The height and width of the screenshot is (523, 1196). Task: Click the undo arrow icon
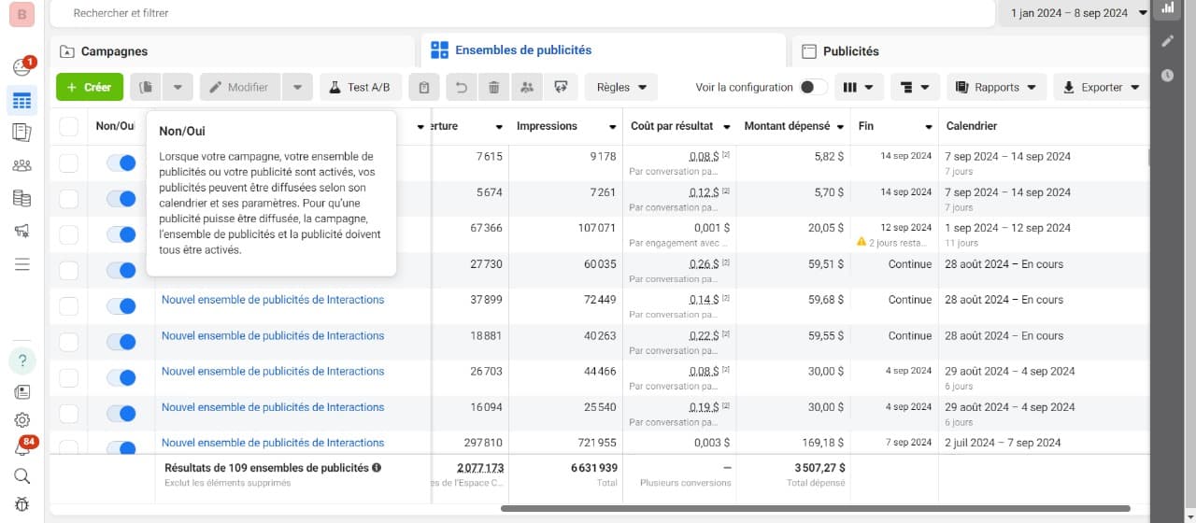click(x=461, y=87)
